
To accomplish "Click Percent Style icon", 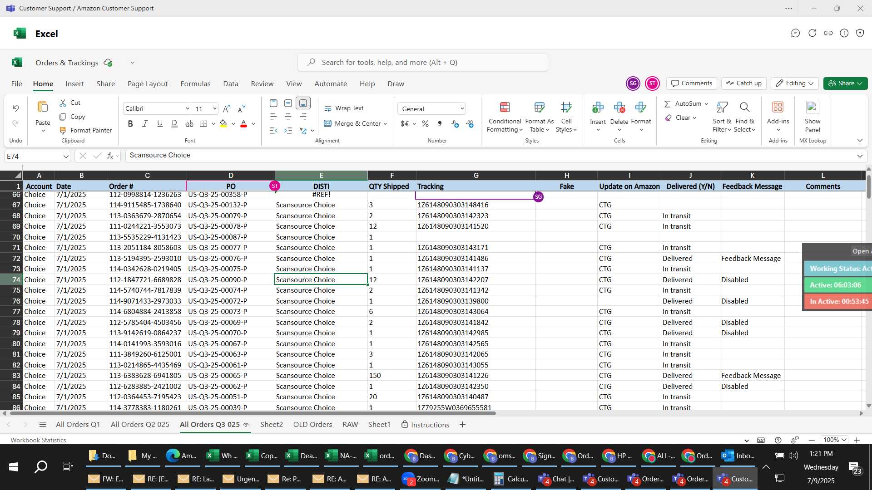I will tap(425, 124).
